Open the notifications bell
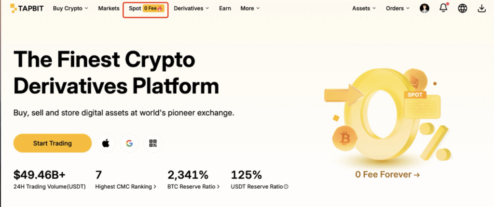Image resolution: width=494 pixels, height=207 pixels. click(443, 8)
